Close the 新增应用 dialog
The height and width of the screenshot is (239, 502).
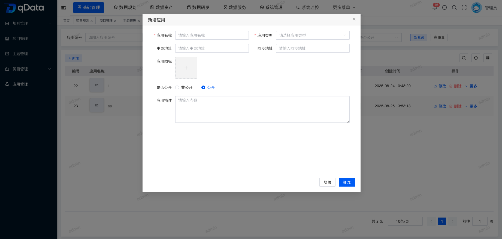(354, 19)
